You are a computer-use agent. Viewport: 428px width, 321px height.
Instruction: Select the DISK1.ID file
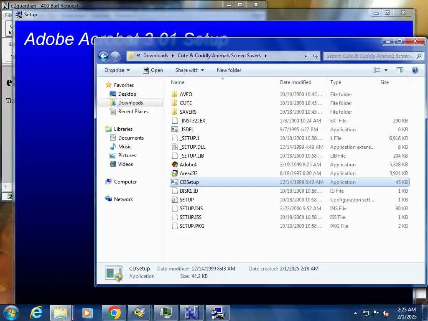[x=189, y=191]
